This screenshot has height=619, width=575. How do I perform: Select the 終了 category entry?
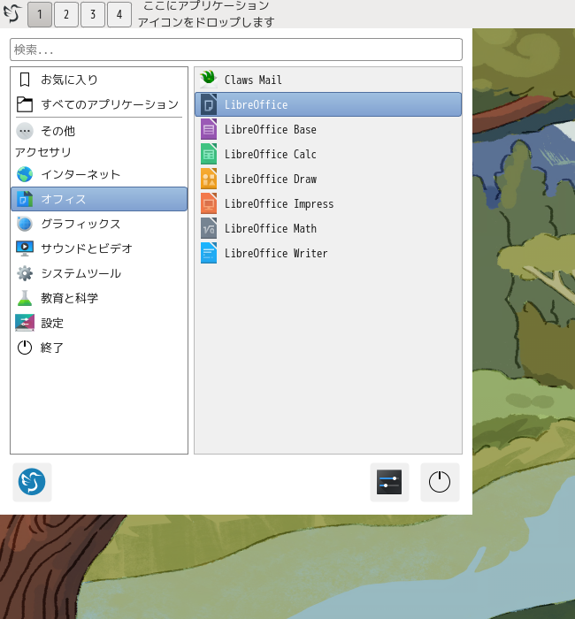pos(99,348)
